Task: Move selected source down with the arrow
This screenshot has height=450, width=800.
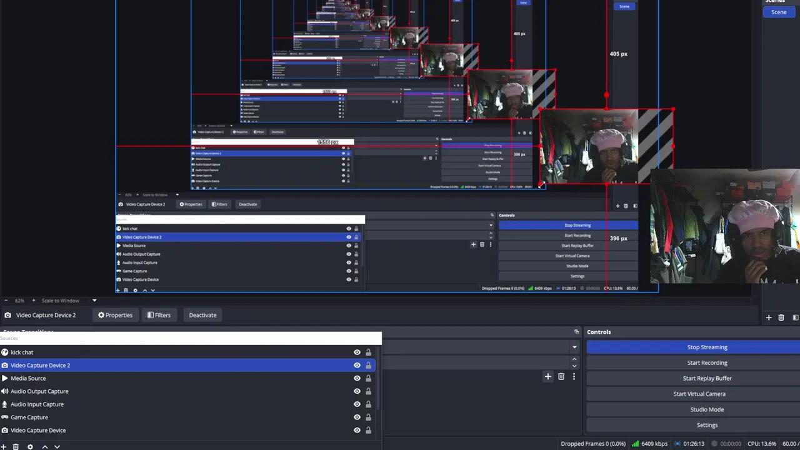Action: click(57, 447)
